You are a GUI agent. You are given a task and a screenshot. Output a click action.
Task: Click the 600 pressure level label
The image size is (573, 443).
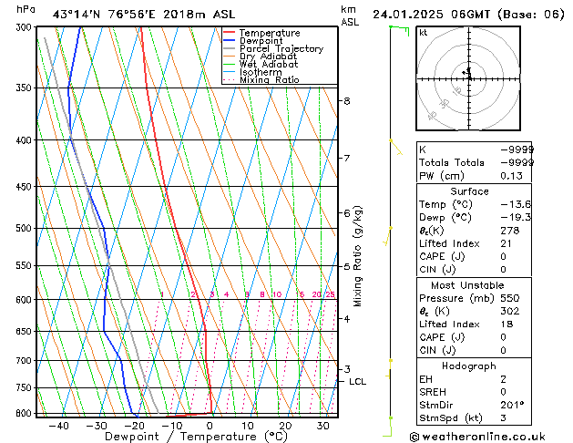(26, 299)
